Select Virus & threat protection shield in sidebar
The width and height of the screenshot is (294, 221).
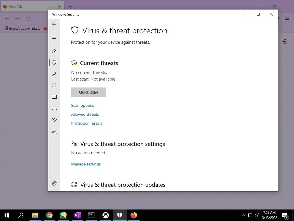(54, 62)
